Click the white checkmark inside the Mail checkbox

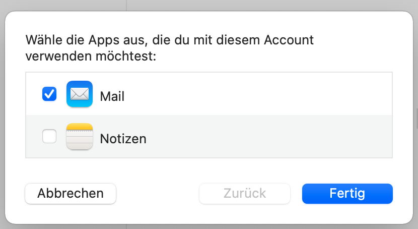(x=49, y=93)
